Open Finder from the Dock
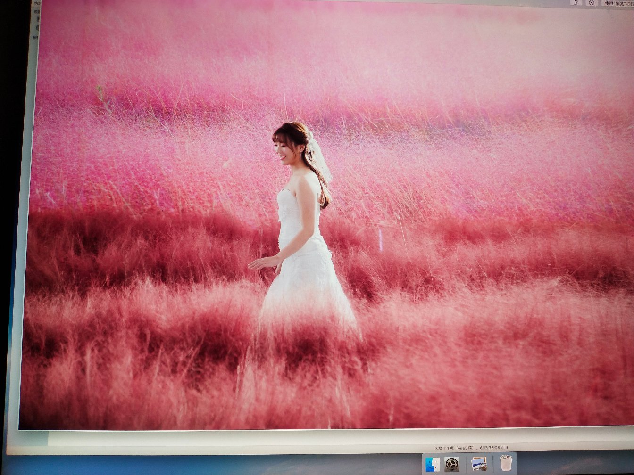The height and width of the screenshot is (475, 634). [x=432, y=465]
